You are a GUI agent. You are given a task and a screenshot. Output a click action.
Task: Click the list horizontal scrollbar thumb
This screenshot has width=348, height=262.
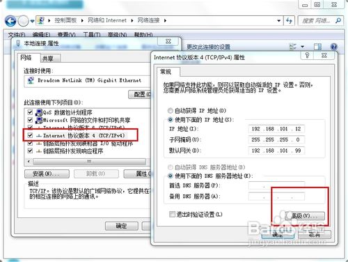click(x=89, y=161)
